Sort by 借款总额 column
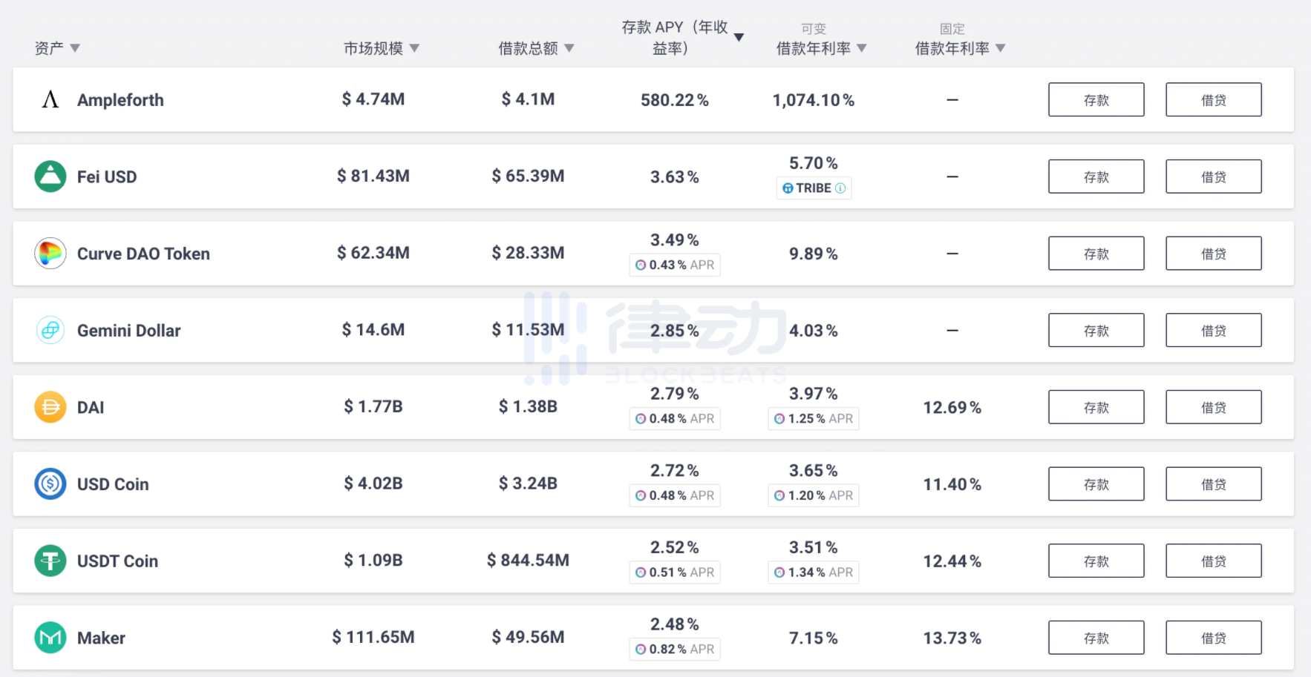 coord(569,48)
